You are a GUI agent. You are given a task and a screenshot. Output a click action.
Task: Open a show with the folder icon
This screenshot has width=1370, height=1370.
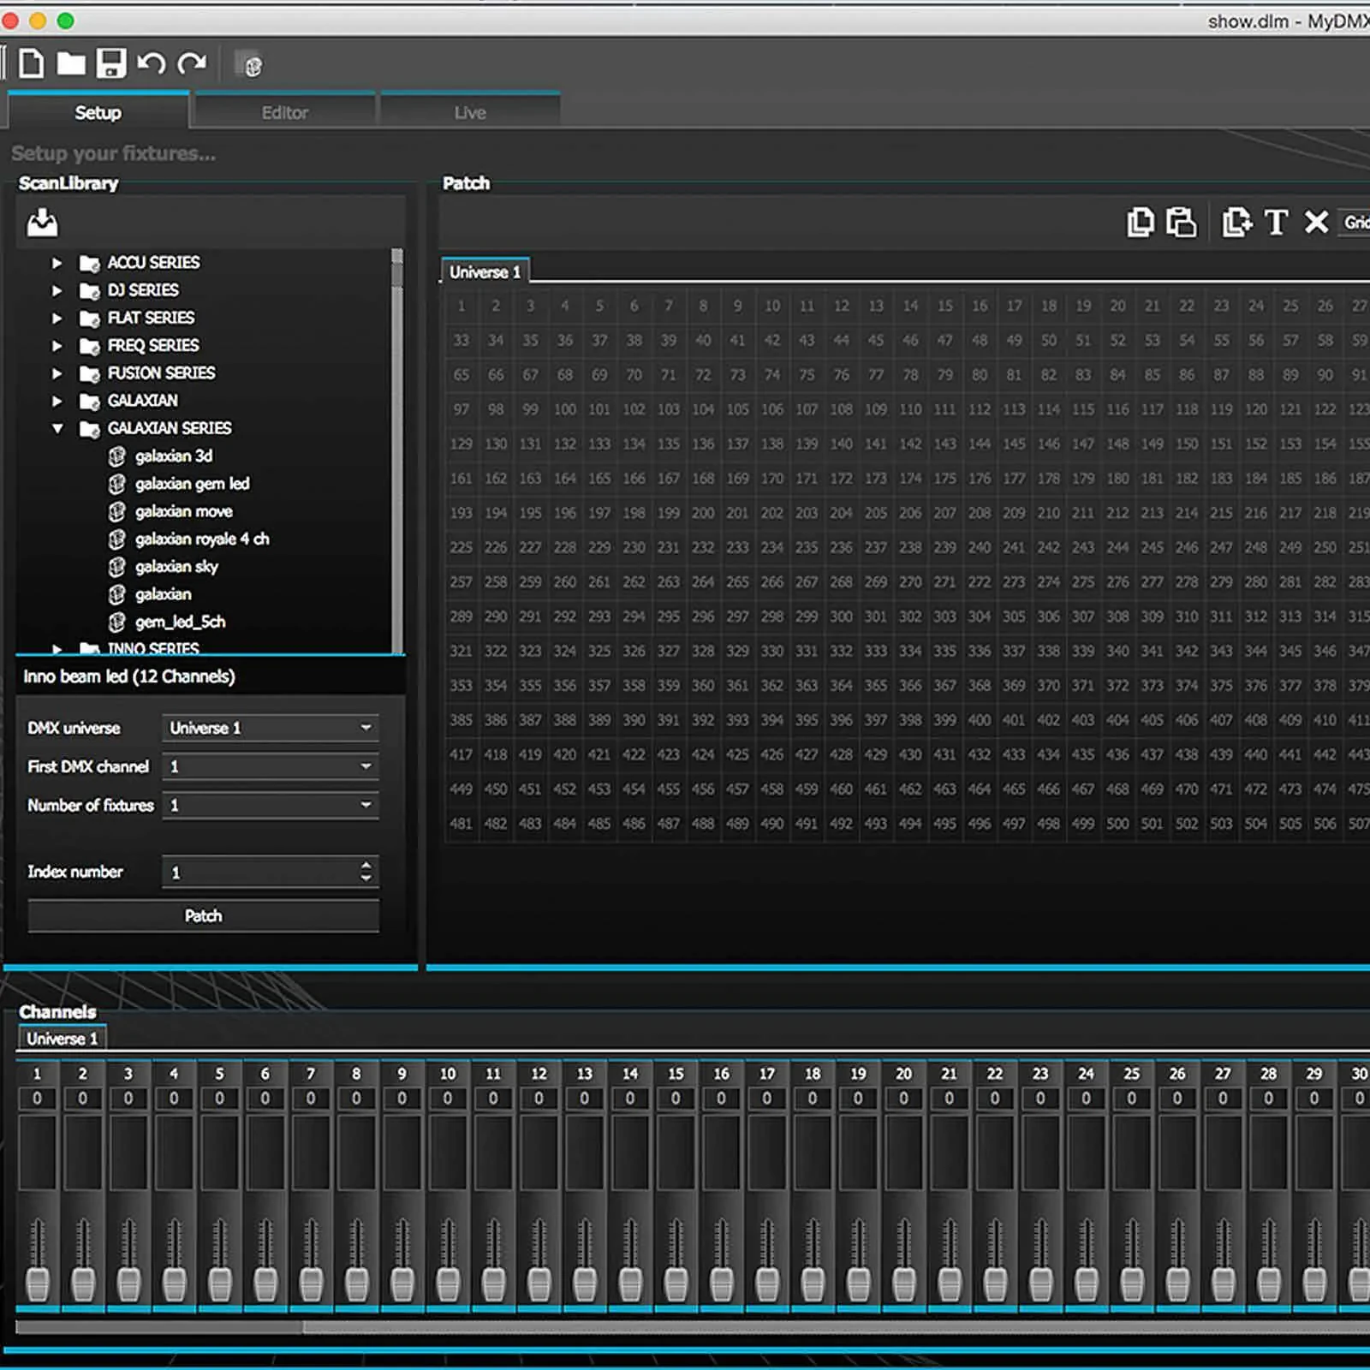point(71,64)
